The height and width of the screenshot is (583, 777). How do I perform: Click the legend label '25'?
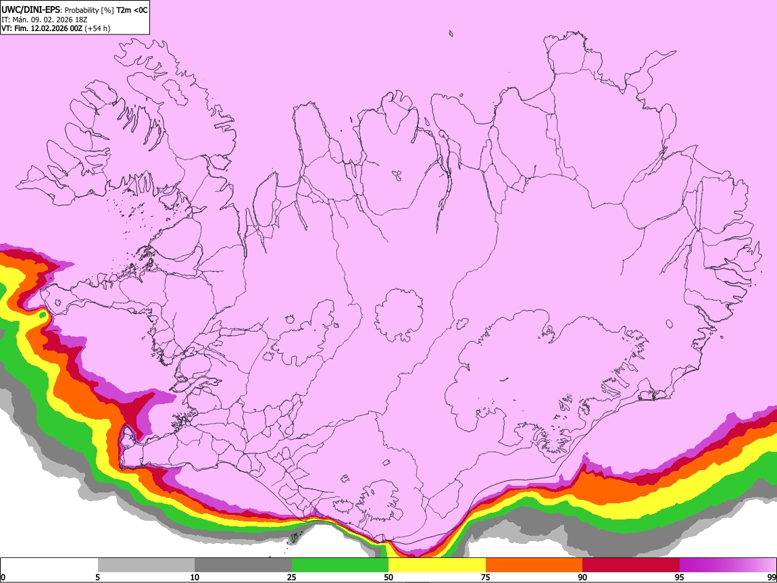292,578
